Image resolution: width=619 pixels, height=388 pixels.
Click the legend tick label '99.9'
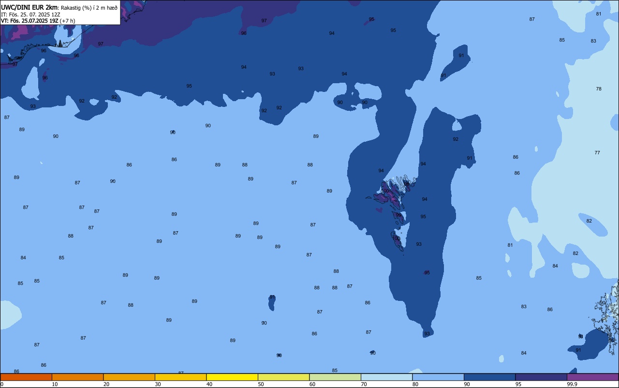(572, 384)
